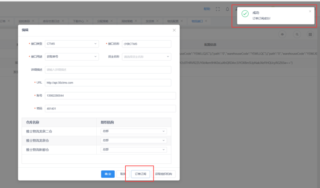
Task: Close the 库存交易日志 tab
Action: click(x=63, y=21)
